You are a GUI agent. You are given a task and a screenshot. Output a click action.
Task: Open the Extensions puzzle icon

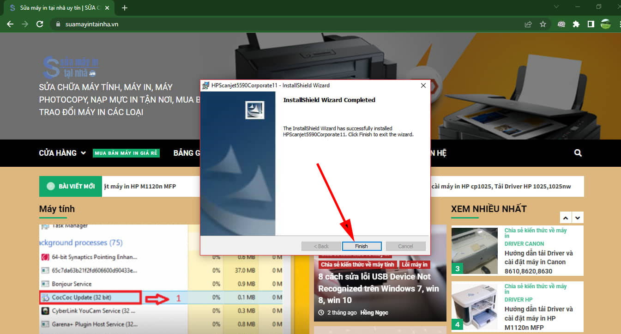click(576, 24)
